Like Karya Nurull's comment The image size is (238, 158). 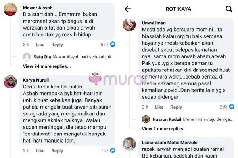point(40,151)
